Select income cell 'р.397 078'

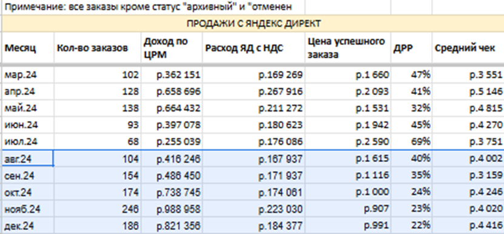(x=172, y=125)
